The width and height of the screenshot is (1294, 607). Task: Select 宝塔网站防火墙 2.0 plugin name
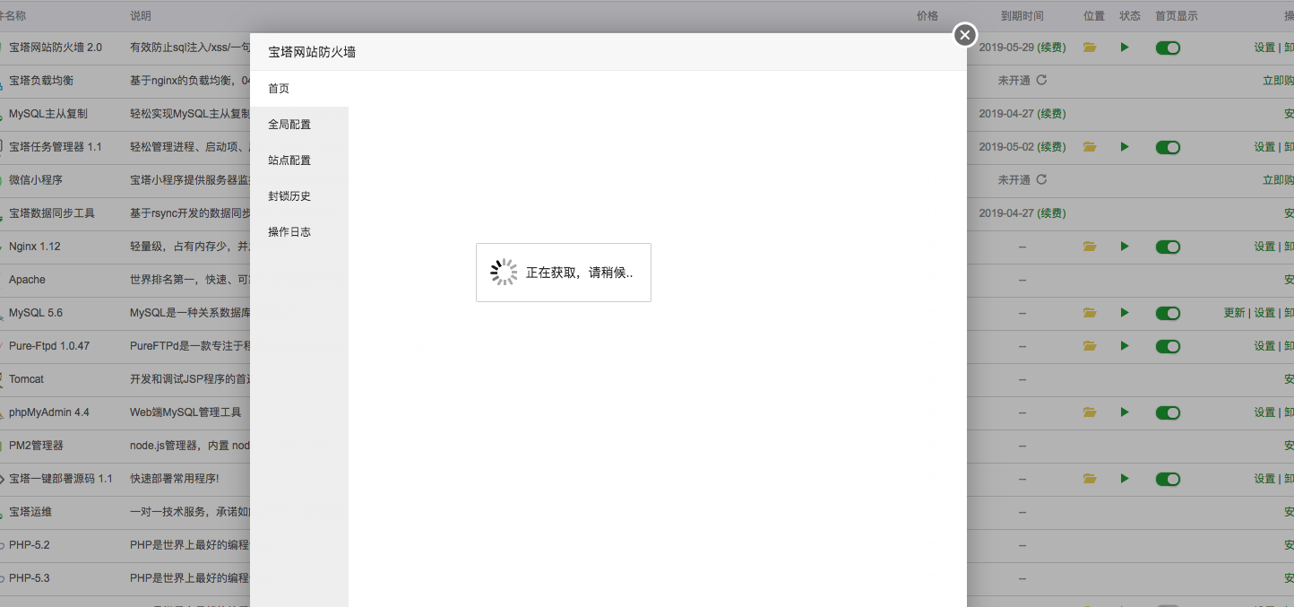[x=56, y=48]
